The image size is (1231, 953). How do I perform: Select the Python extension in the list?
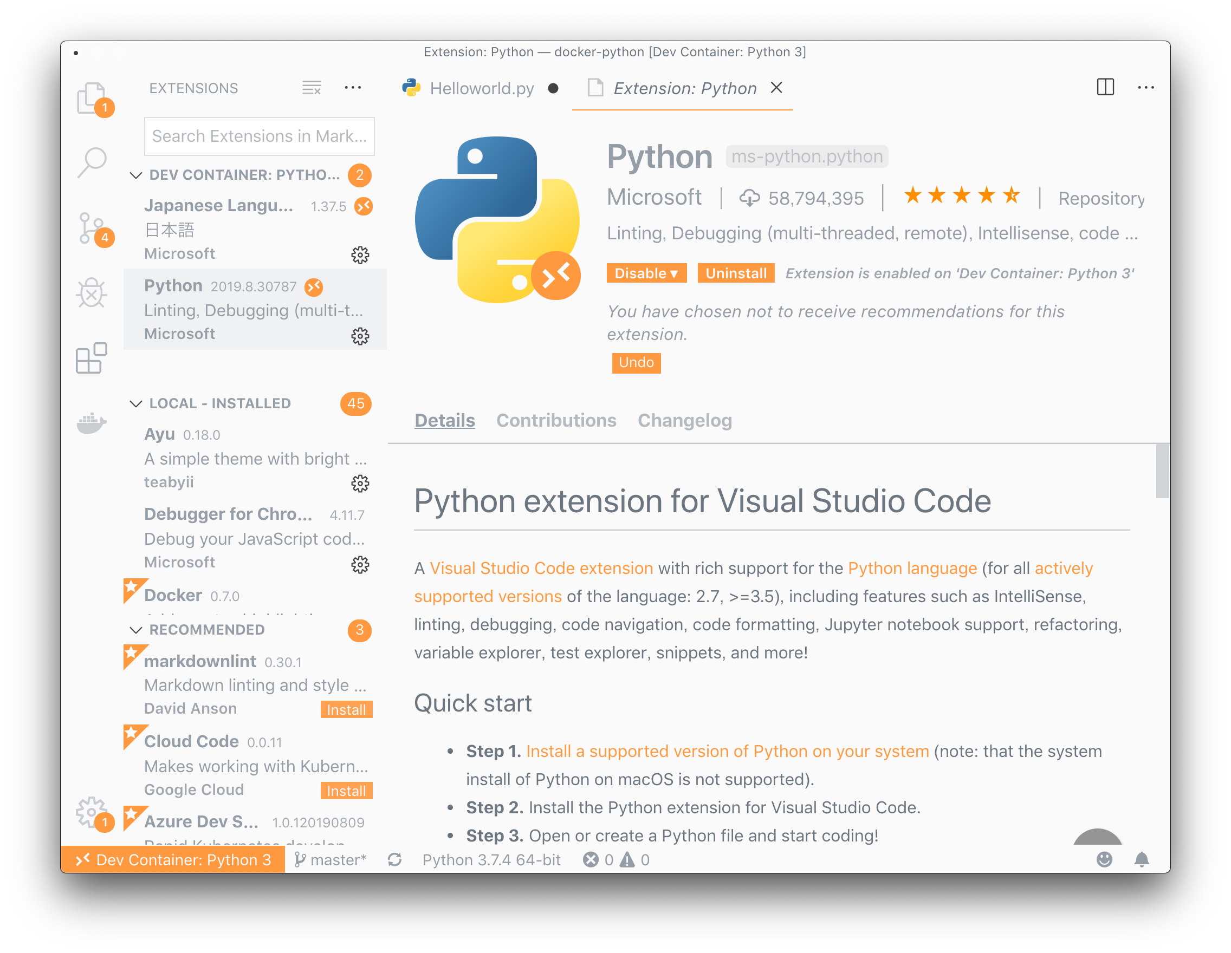(255, 309)
